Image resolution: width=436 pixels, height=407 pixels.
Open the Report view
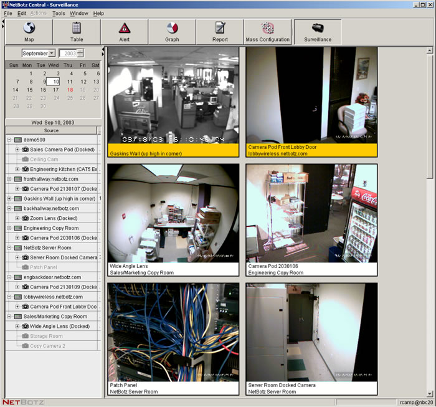[220, 32]
